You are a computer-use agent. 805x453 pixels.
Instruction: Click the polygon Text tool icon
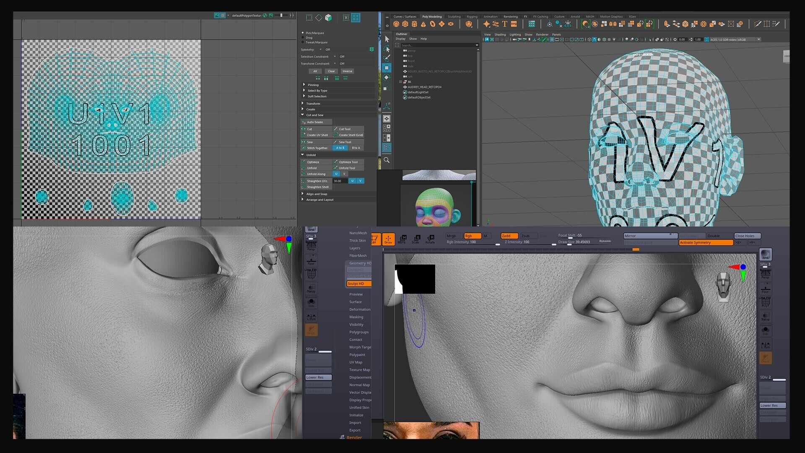pos(505,24)
